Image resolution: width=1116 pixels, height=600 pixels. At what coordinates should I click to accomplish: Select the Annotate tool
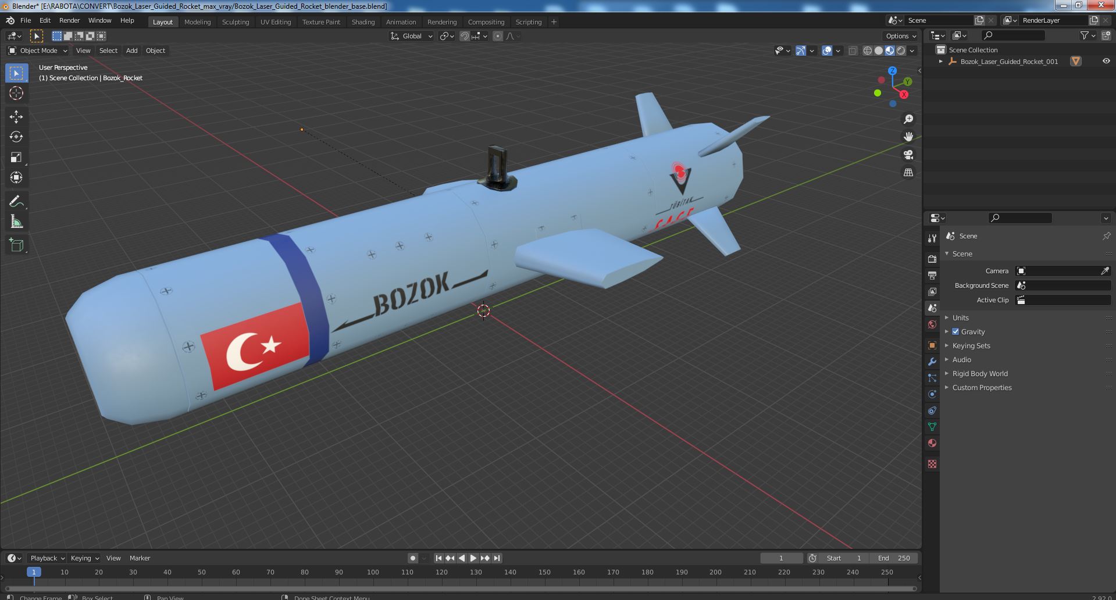coord(16,201)
